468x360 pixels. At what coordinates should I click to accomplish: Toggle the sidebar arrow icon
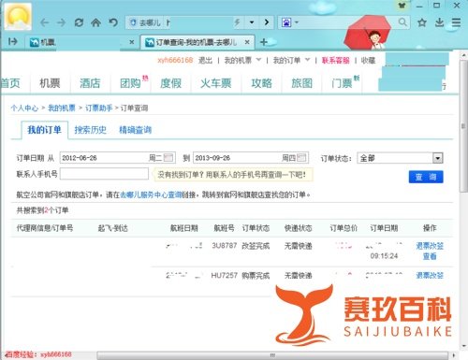(13, 41)
